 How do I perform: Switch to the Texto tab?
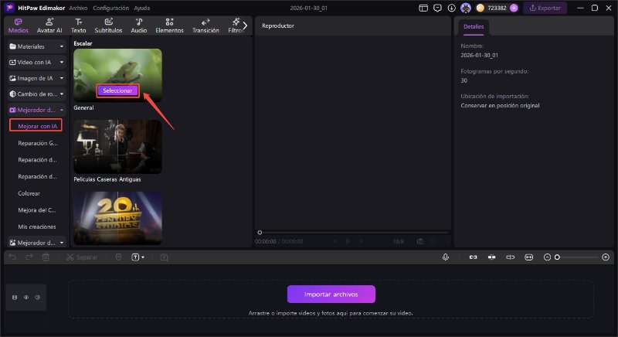pos(79,26)
